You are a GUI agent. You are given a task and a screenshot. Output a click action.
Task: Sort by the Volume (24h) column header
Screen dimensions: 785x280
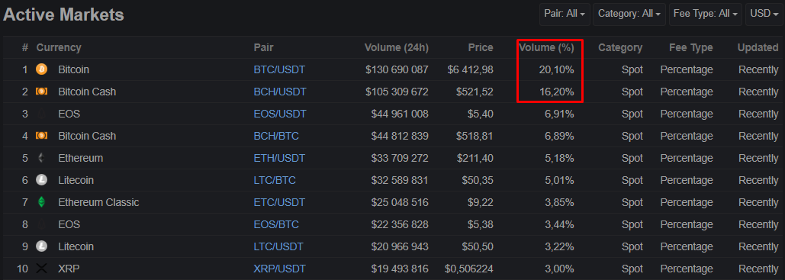coord(397,47)
